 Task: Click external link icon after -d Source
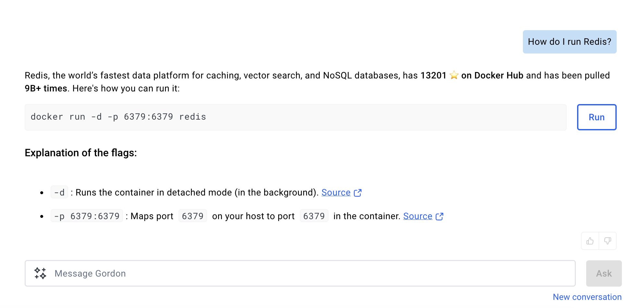[x=358, y=193]
